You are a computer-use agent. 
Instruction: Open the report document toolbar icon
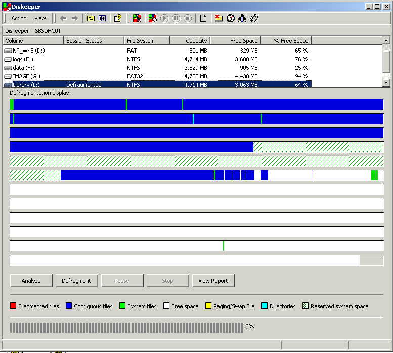203,18
